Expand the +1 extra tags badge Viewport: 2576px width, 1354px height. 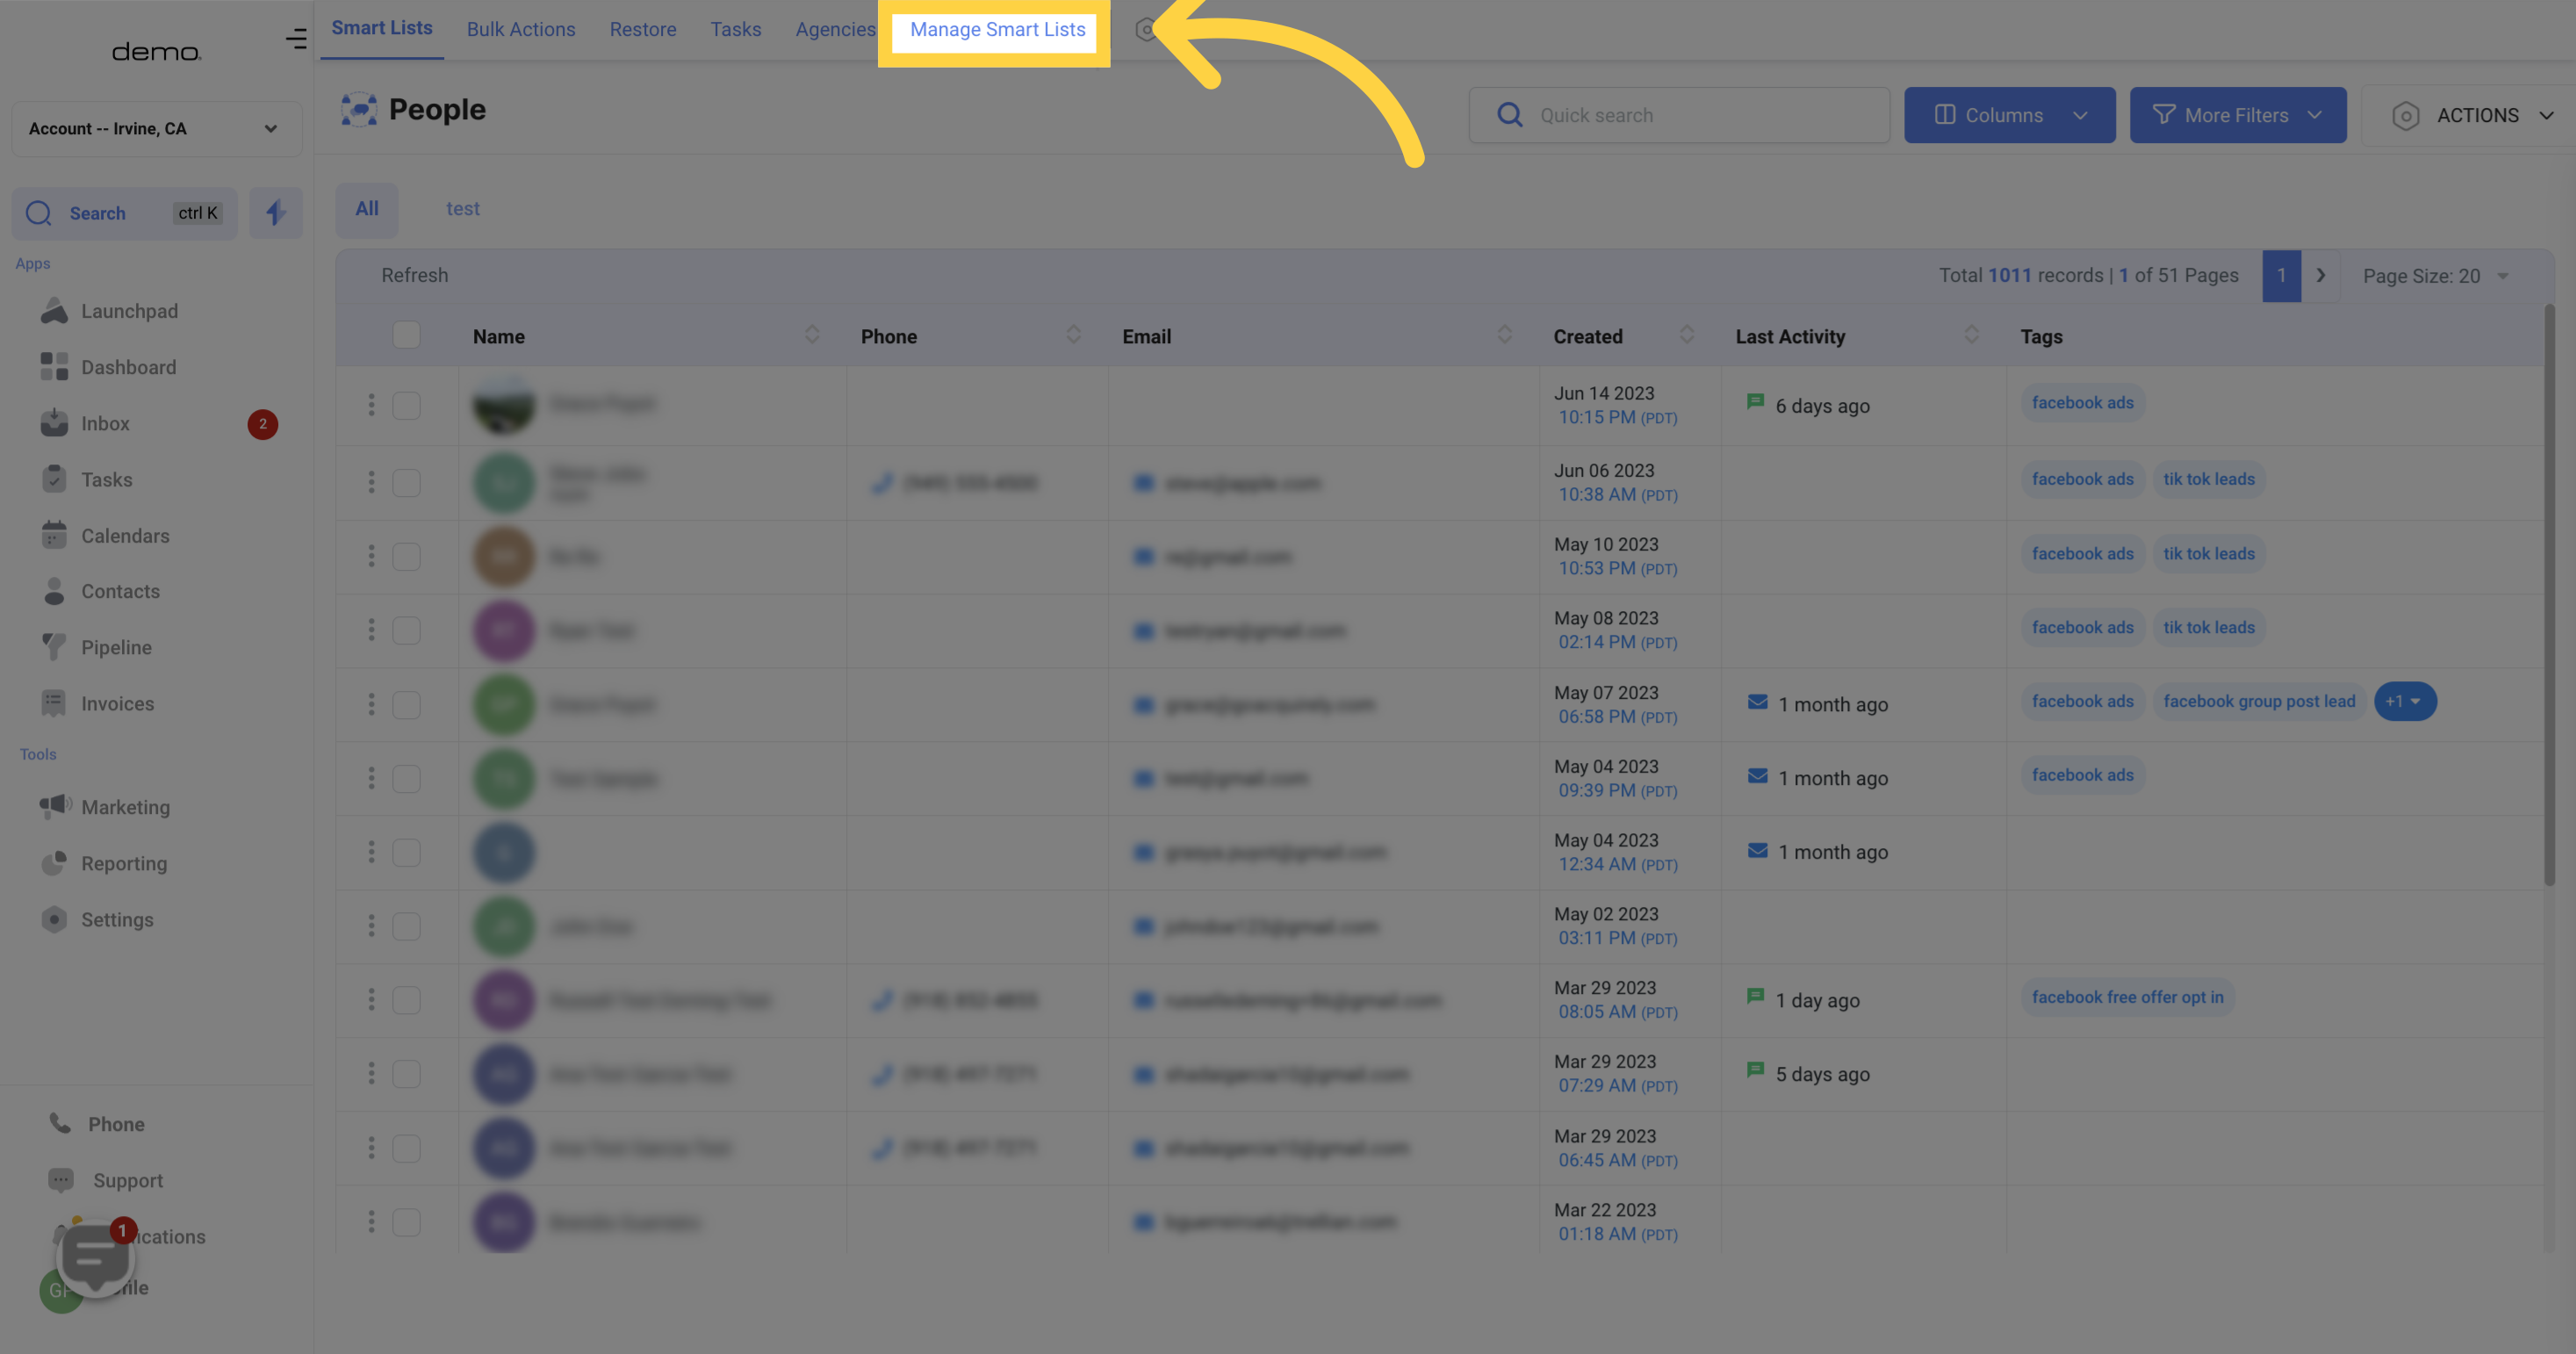point(2404,701)
